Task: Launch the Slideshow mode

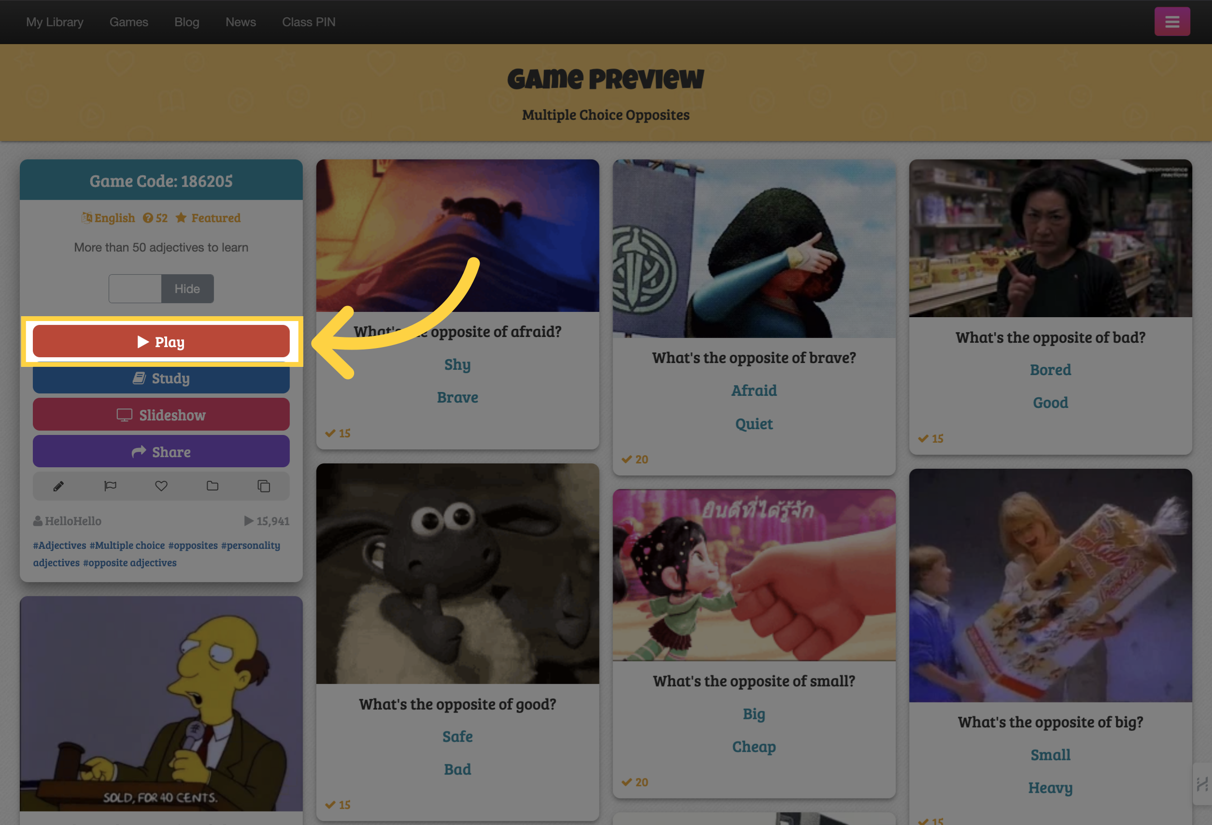Action: 161,415
